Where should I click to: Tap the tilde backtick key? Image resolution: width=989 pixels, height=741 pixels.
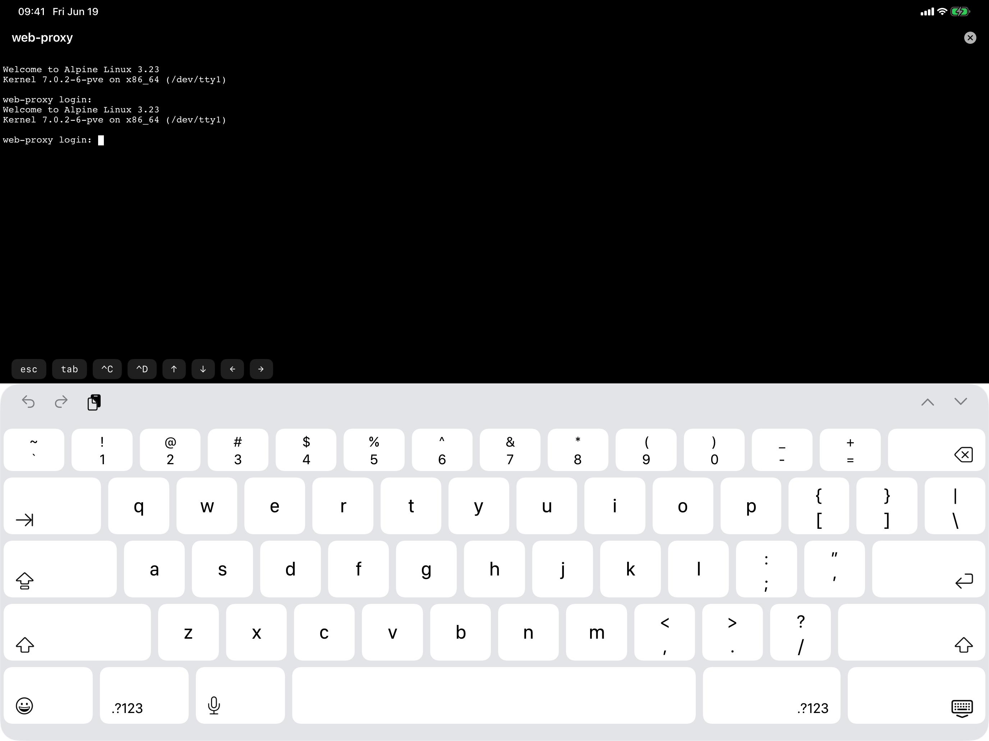coord(34,450)
